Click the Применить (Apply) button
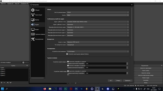 (128, 81)
